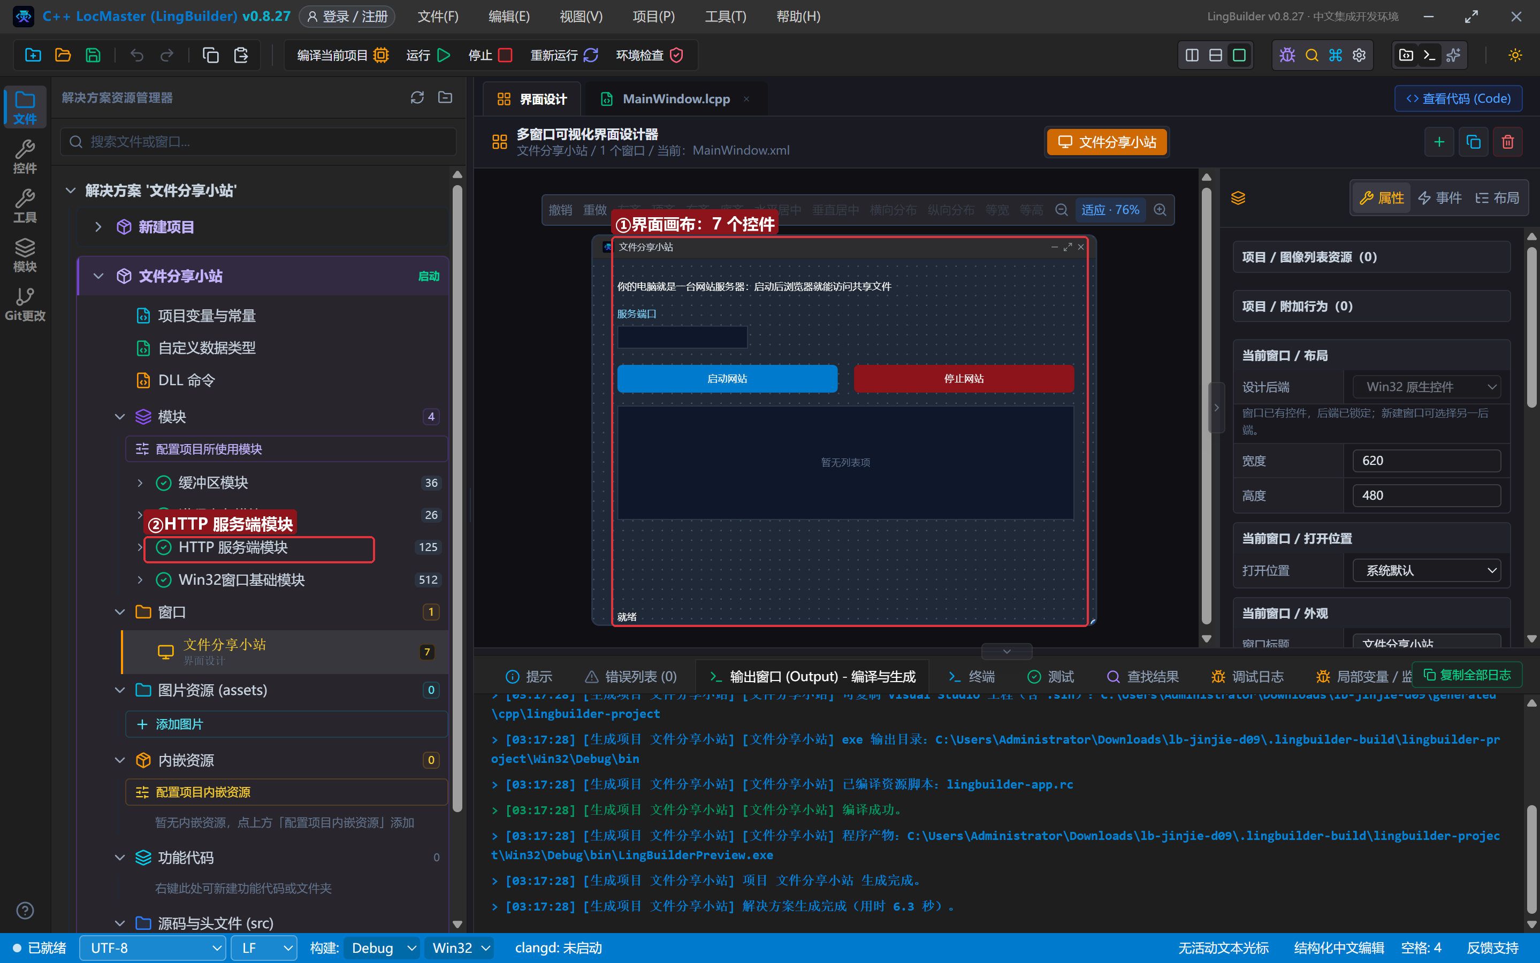Image resolution: width=1540 pixels, height=963 pixels.
Task: Switch properties panel to 事件
Action: pos(1440,198)
